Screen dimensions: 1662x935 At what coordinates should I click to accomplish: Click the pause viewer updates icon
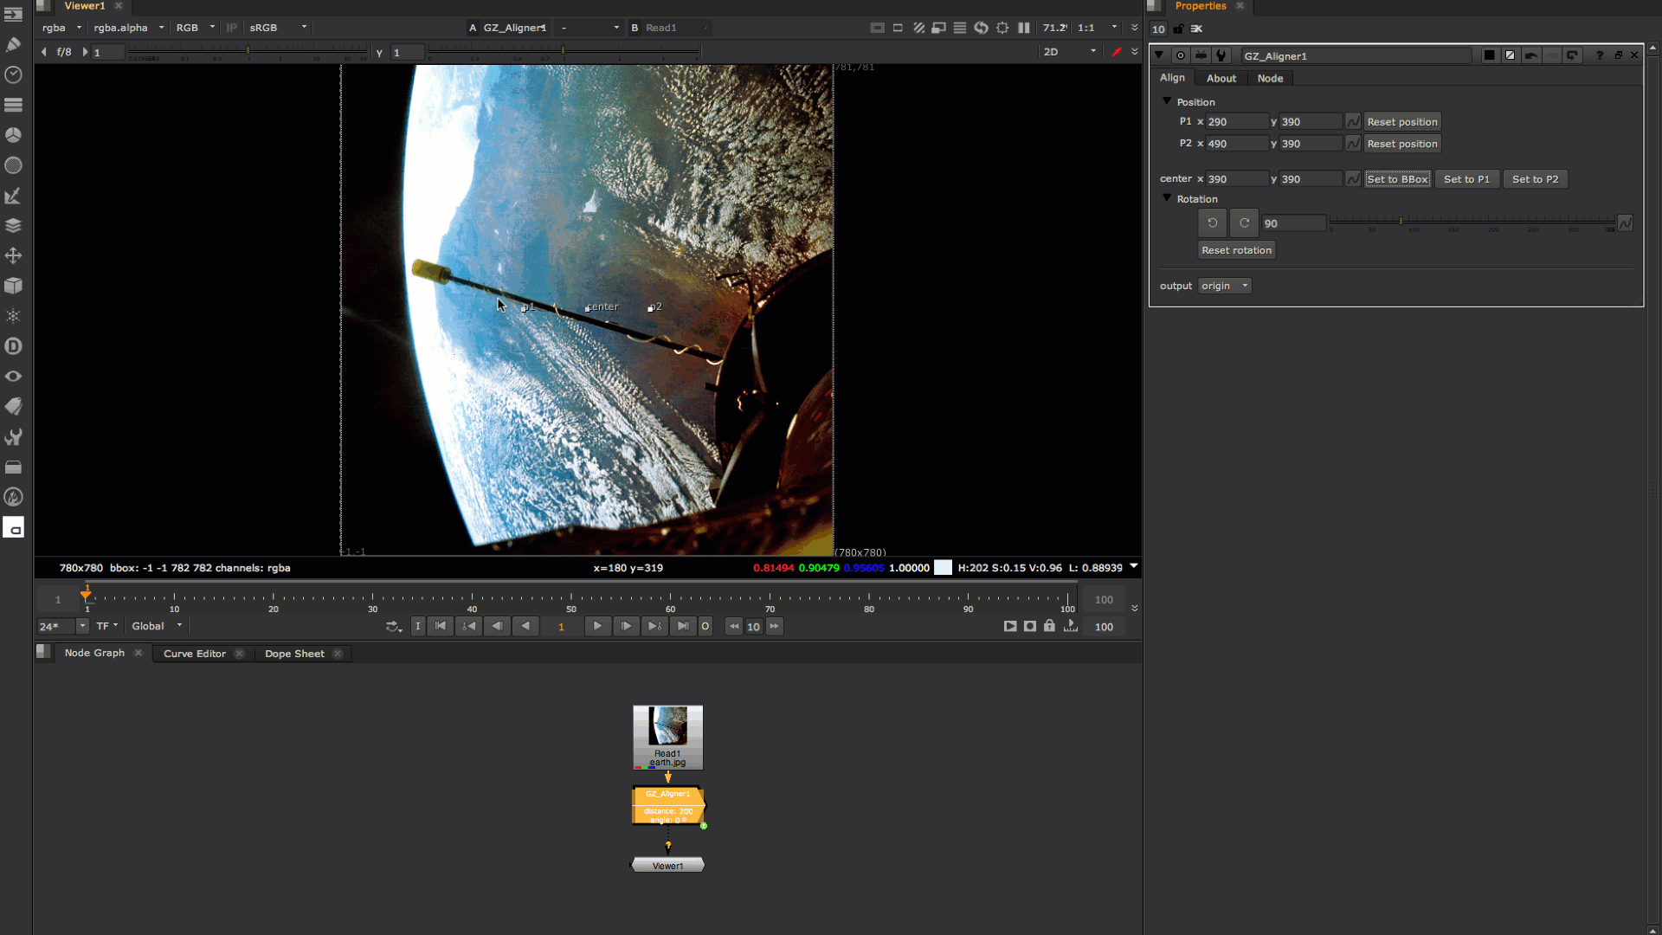1024,28
